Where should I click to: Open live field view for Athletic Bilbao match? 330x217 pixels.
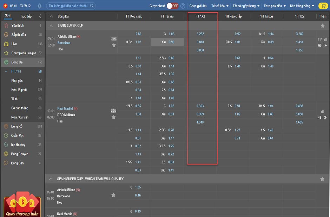[114, 38]
